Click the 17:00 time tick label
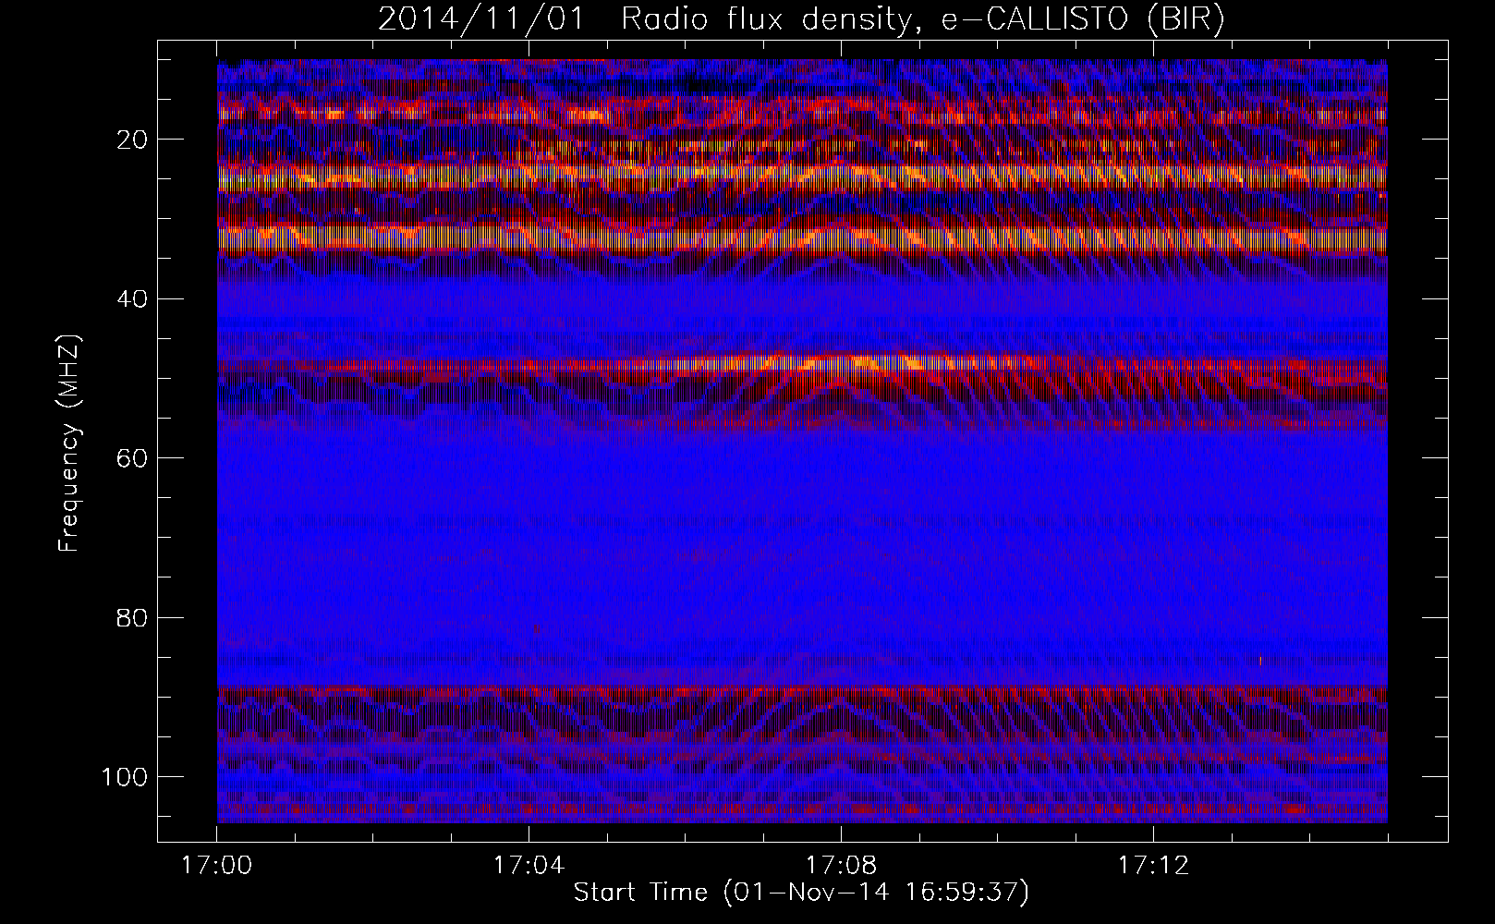The image size is (1495, 924). click(x=217, y=866)
